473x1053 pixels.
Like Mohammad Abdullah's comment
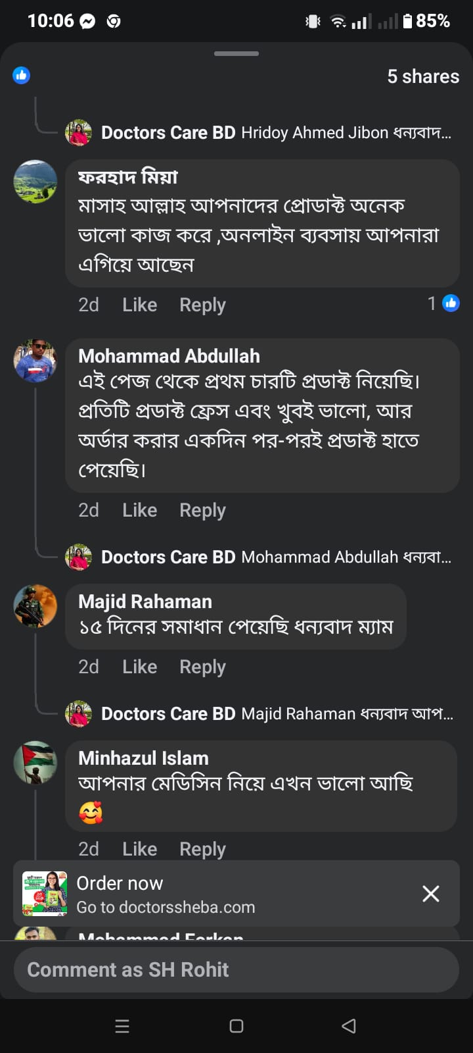[x=139, y=510]
